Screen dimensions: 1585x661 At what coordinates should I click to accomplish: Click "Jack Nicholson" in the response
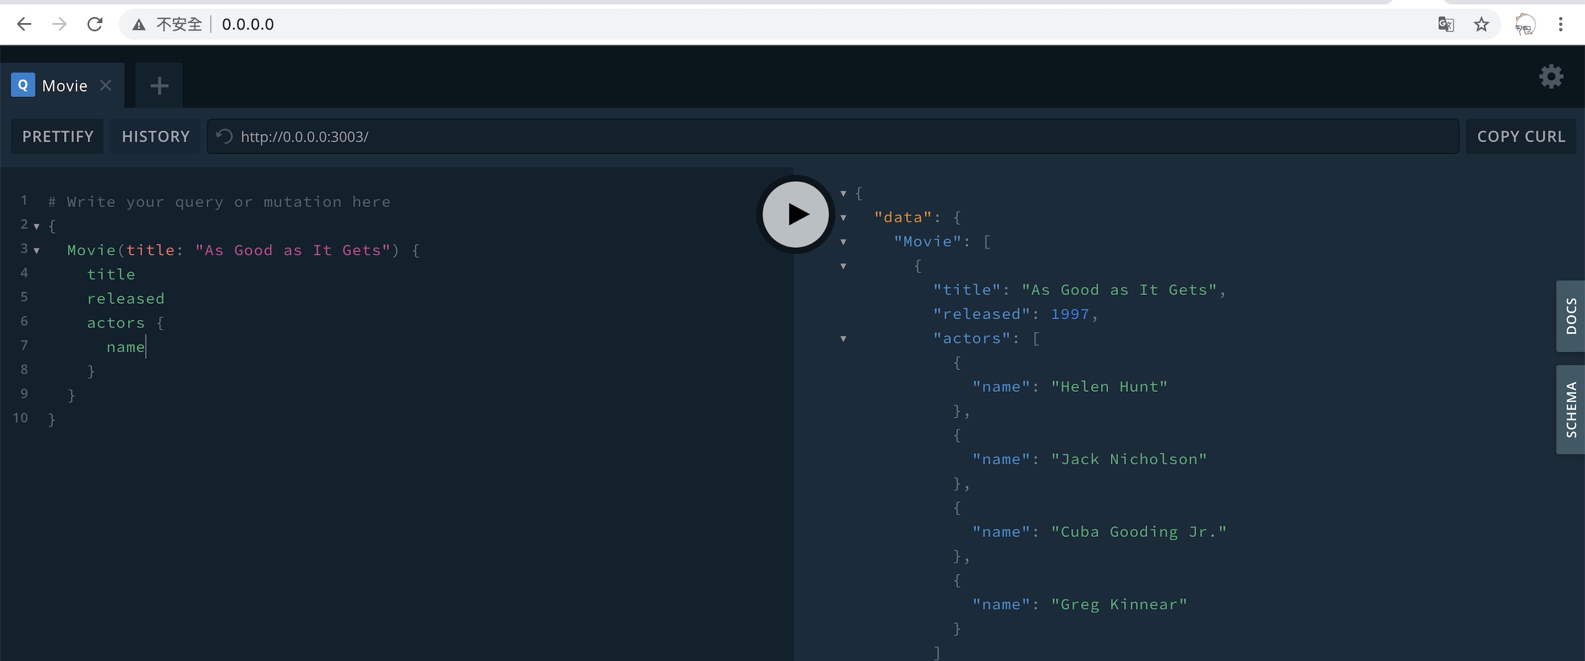[1129, 460]
